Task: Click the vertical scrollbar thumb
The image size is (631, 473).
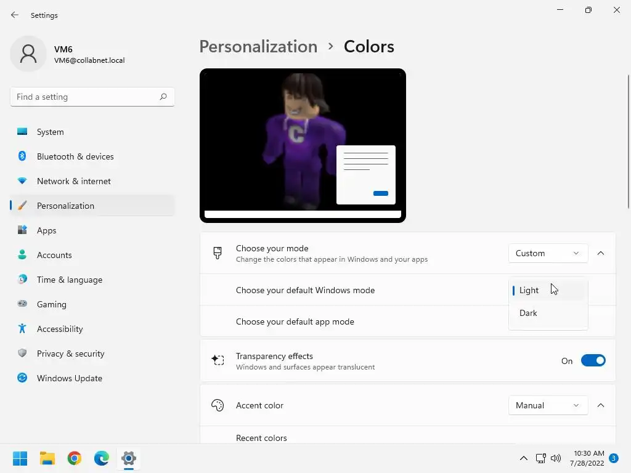Action: click(628, 142)
